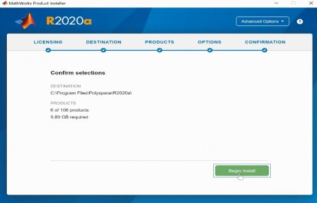This screenshot has height=203, width=317.
Task: Select the CONFIRMATION step label
Action: click(265, 42)
